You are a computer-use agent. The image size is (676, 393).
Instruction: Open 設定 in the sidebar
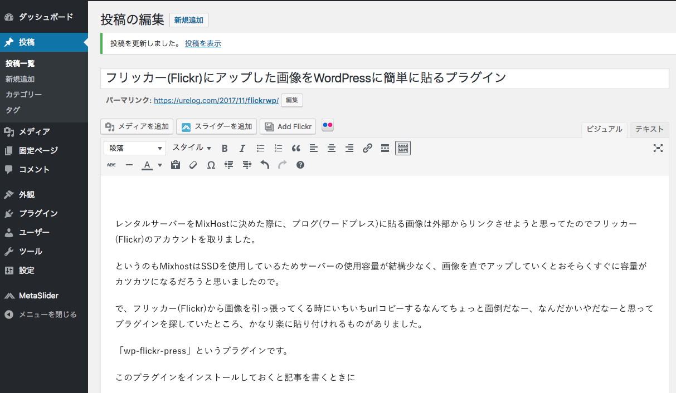click(44, 271)
